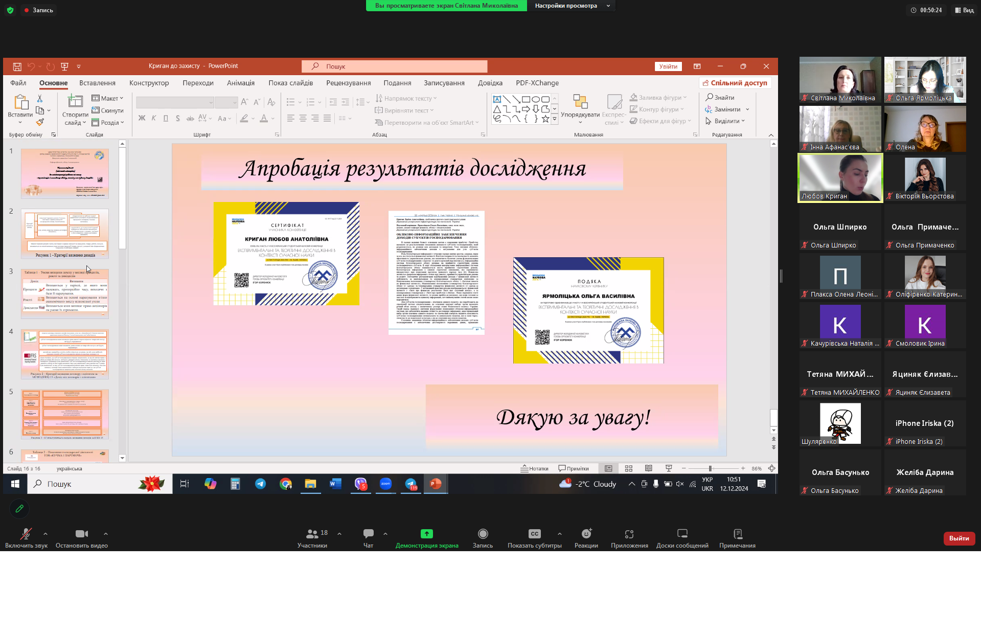Click the Cut scissors icon

[x=40, y=98]
